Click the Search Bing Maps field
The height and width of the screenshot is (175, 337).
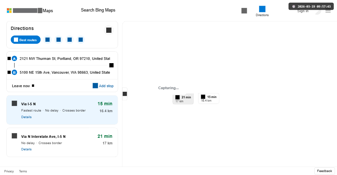click(98, 10)
